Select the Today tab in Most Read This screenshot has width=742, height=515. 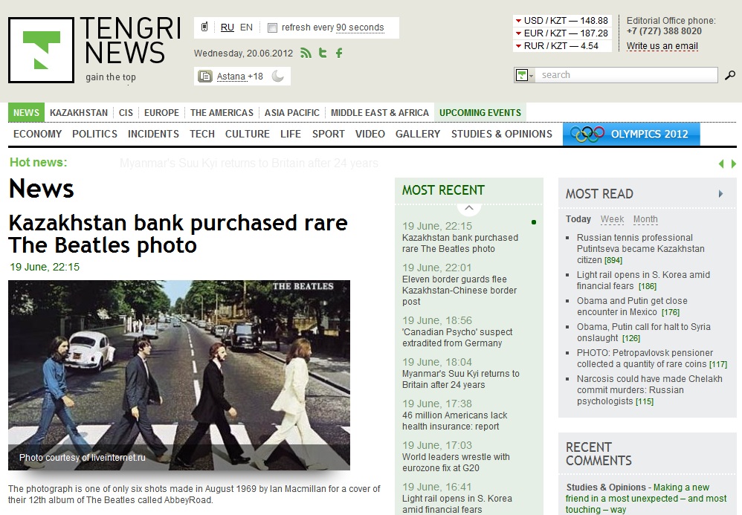pos(578,219)
